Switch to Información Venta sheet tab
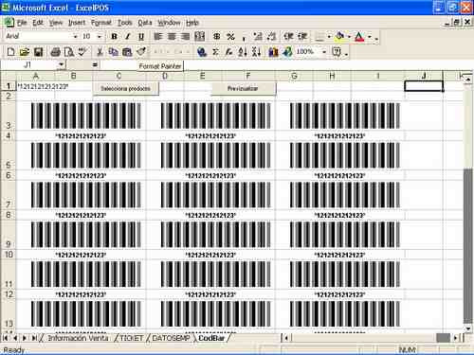The width and height of the screenshot is (474, 355). point(78,338)
